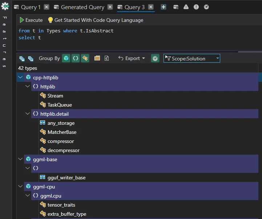Screen dimensions: 262x219
Task: Click the folder icon in results toolbar
Action: 97,58
